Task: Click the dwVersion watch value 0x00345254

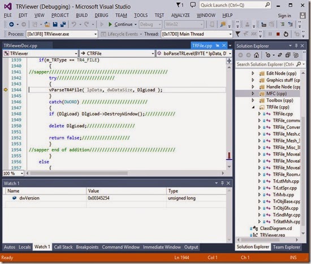Action: pos(98,198)
